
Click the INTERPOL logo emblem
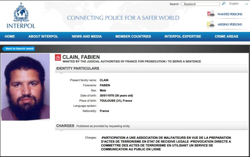[x=21, y=12]
